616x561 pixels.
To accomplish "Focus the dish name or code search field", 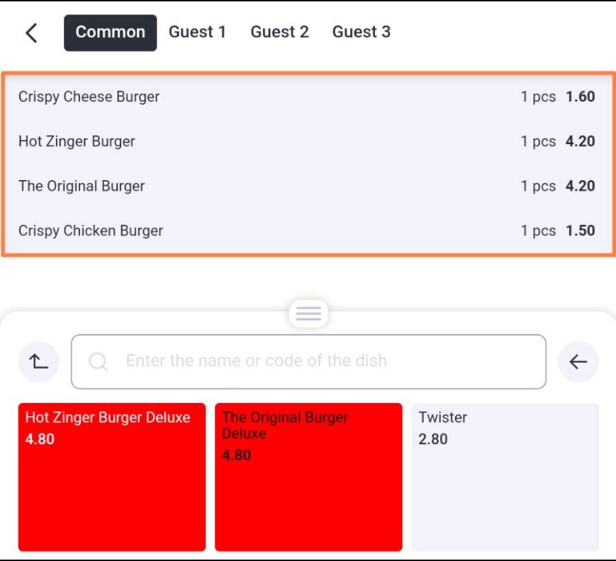I will pyautogui.click(x=309, y=362).
